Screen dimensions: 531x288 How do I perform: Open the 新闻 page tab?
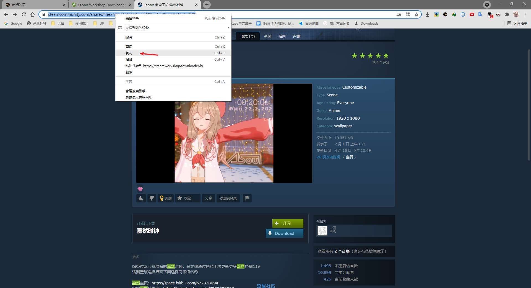[267, 36]
